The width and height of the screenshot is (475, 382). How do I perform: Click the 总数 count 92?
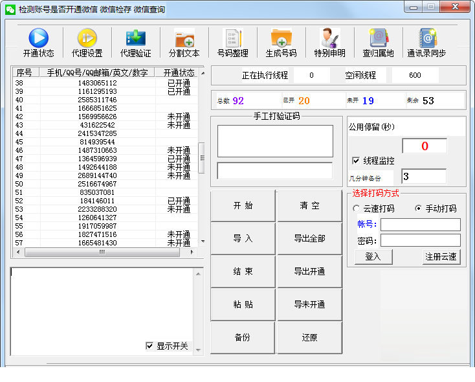coord(238,100)
